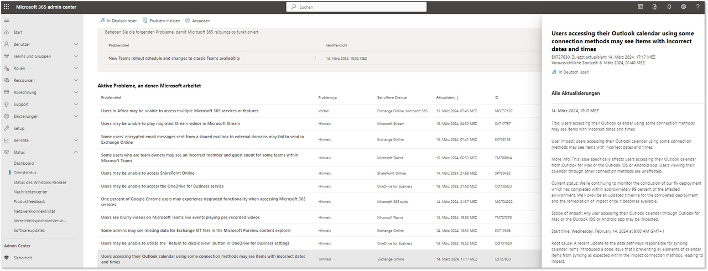Open the help question mark icon
Image resolution: width=708 pixels, height=271 pixels.
click(x=698, y=7)
